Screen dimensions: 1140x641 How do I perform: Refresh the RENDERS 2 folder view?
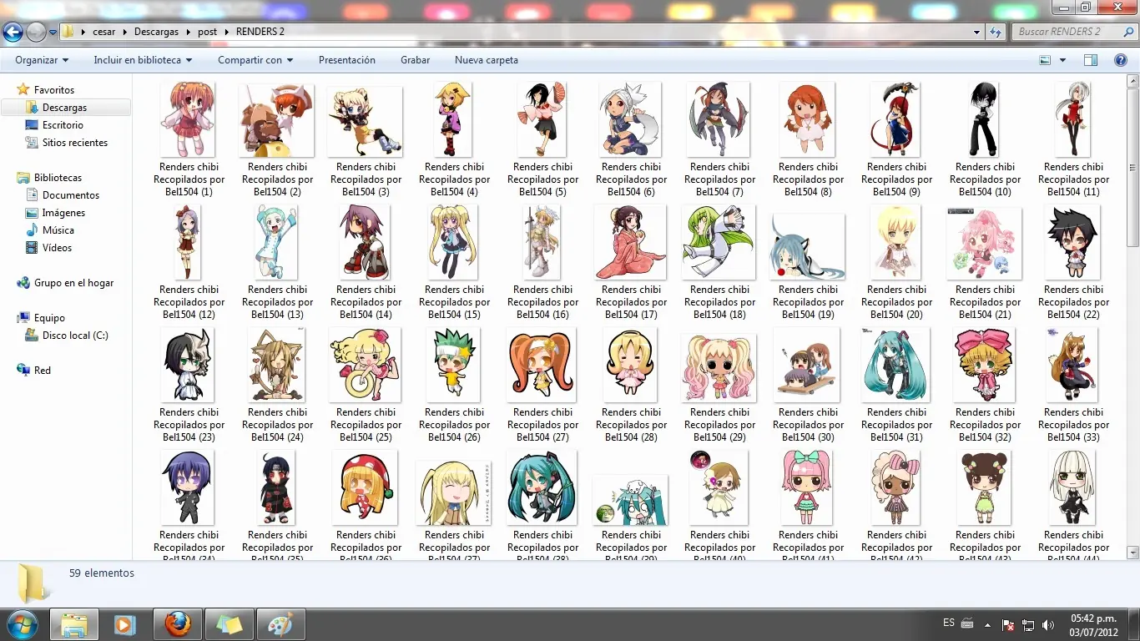tap(996, 32)
